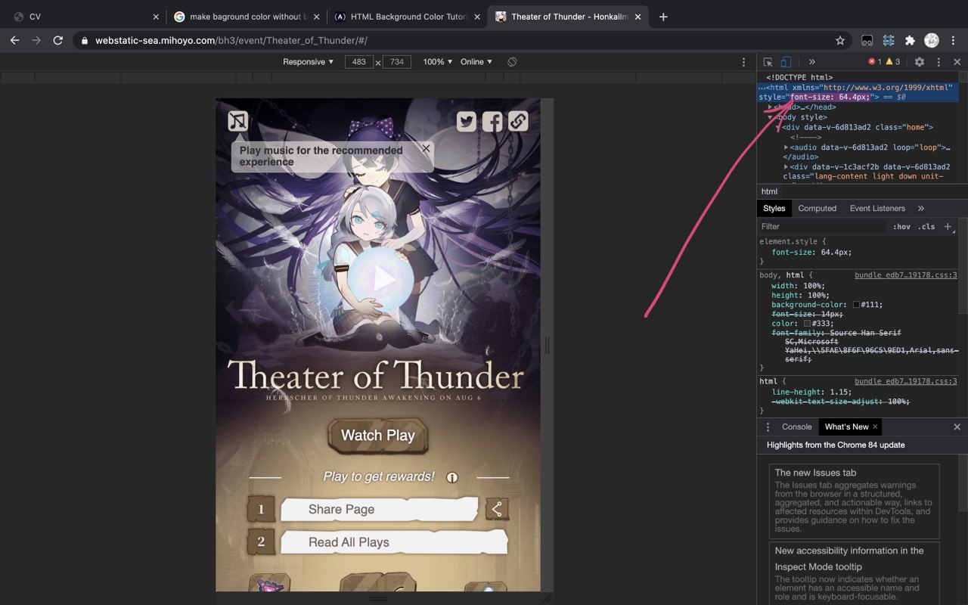Expand the head element node

point(770,107)
